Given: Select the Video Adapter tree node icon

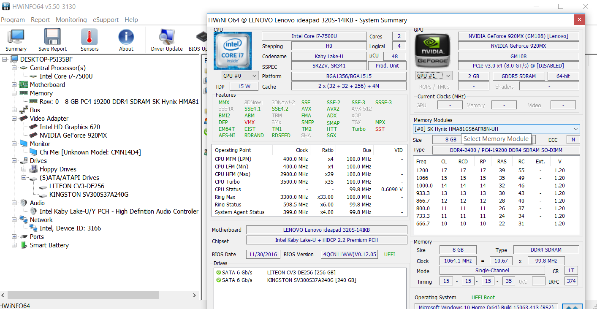Looking at the screenshot, I should pyautogui.click(x=24, y=119).
